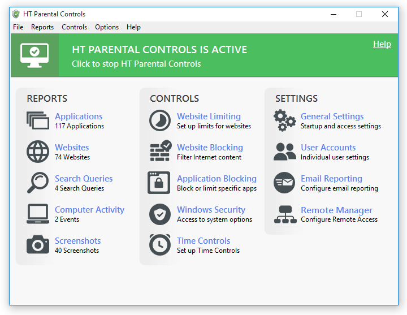The height and width of the screenshot is (315, 407).
Task: Open the Reports menu
Action: (42, 27)
